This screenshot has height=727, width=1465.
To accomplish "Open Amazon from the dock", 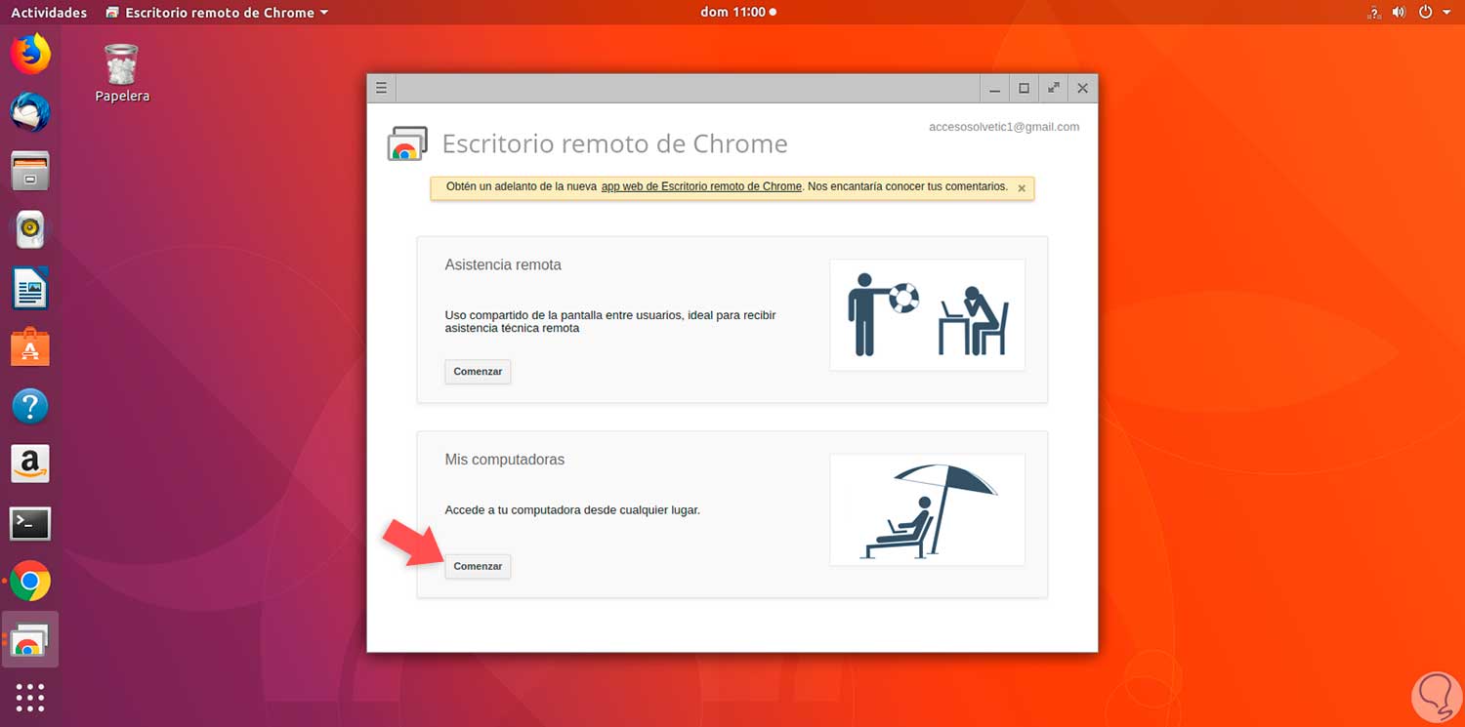I will coord(30,464).
